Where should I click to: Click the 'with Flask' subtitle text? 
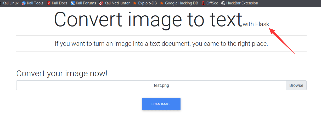point(256,24)
